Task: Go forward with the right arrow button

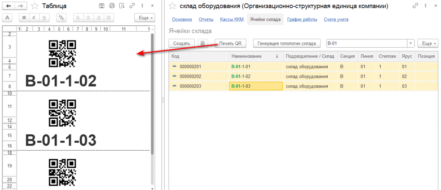Action: [21, 6]
